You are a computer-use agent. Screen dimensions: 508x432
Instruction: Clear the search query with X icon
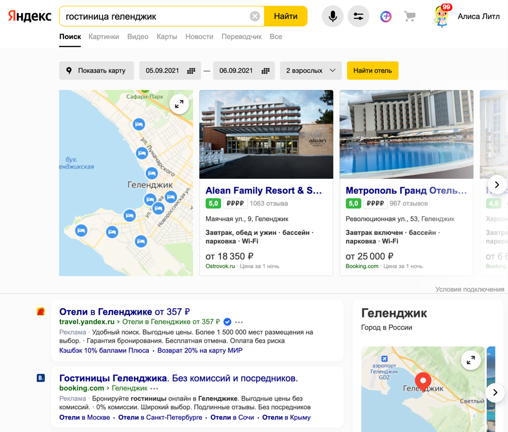[x=255, y=17]
